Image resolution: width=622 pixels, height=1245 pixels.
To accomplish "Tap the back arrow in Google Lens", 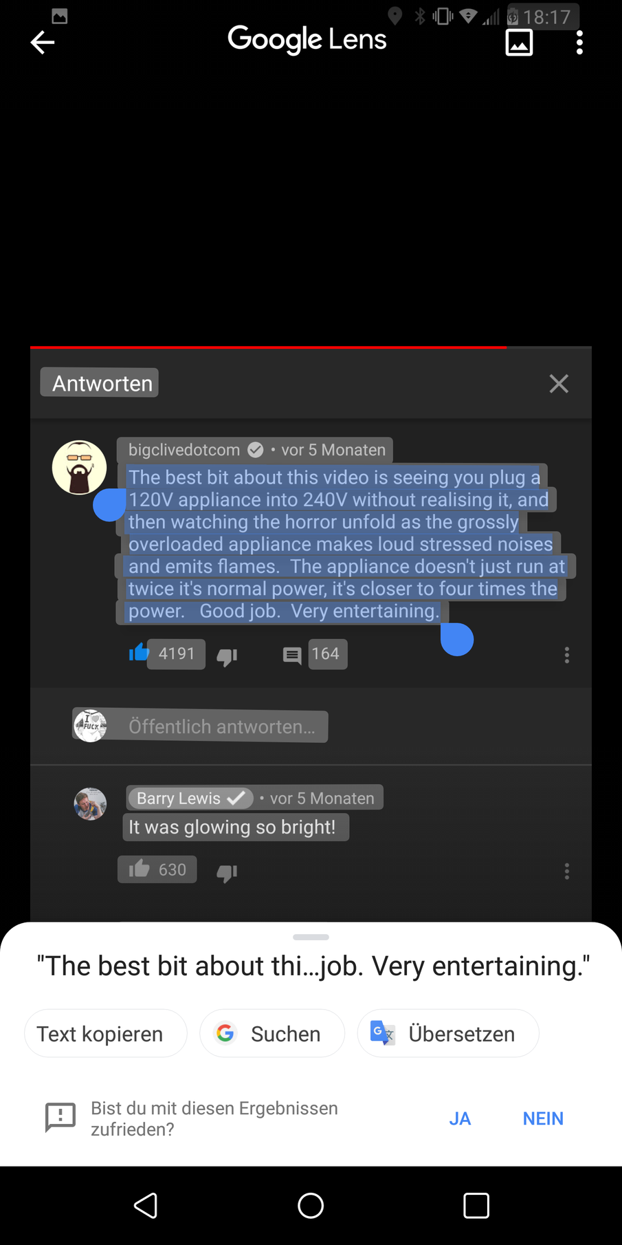I will click(43, 43).
